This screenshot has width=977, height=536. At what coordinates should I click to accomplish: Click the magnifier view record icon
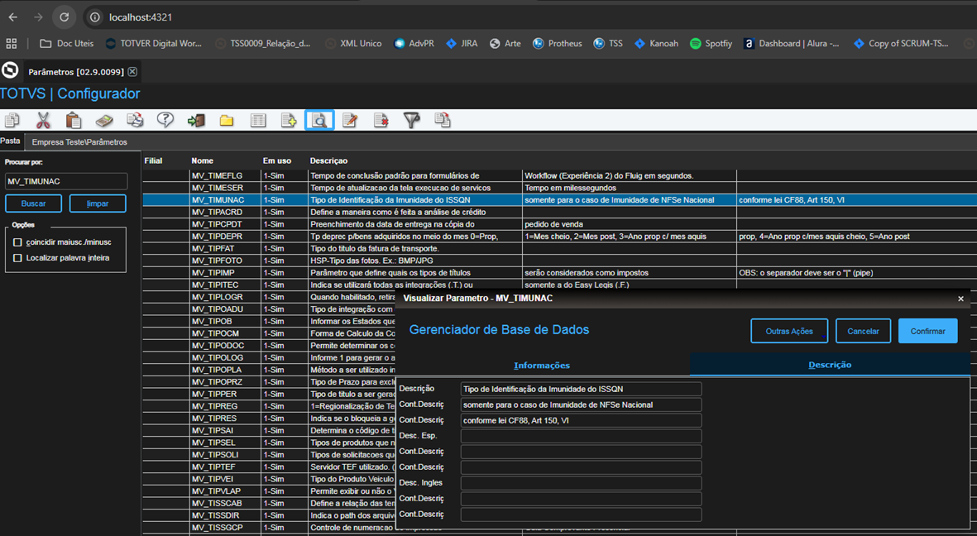pos(319,120)
